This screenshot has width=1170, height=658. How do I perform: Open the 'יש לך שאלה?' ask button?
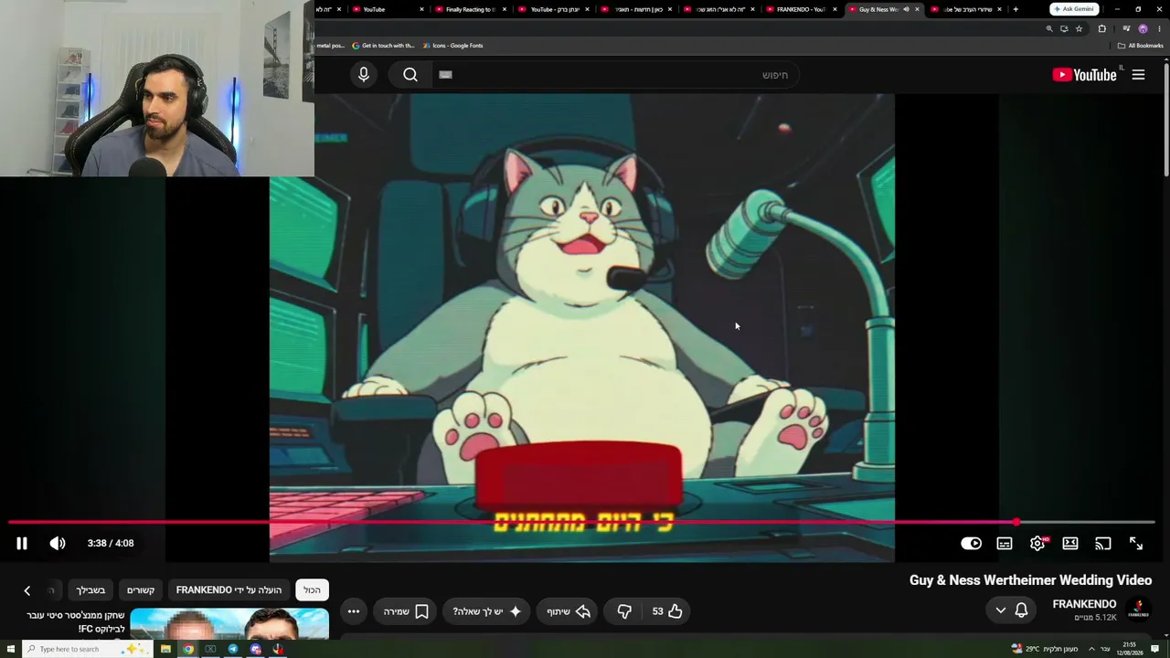487,611
